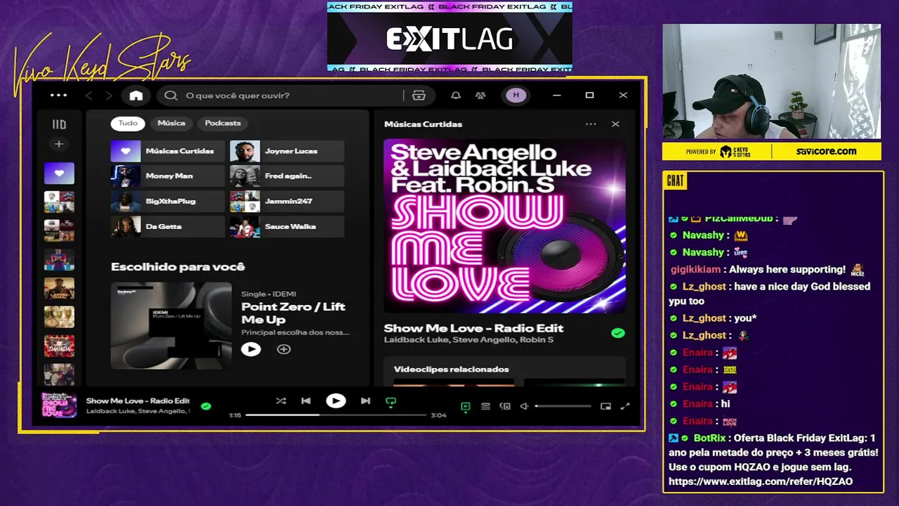Toggle Now Playing view icon
The height and width of the screenshot is (506, 899).
click(465, 406)
